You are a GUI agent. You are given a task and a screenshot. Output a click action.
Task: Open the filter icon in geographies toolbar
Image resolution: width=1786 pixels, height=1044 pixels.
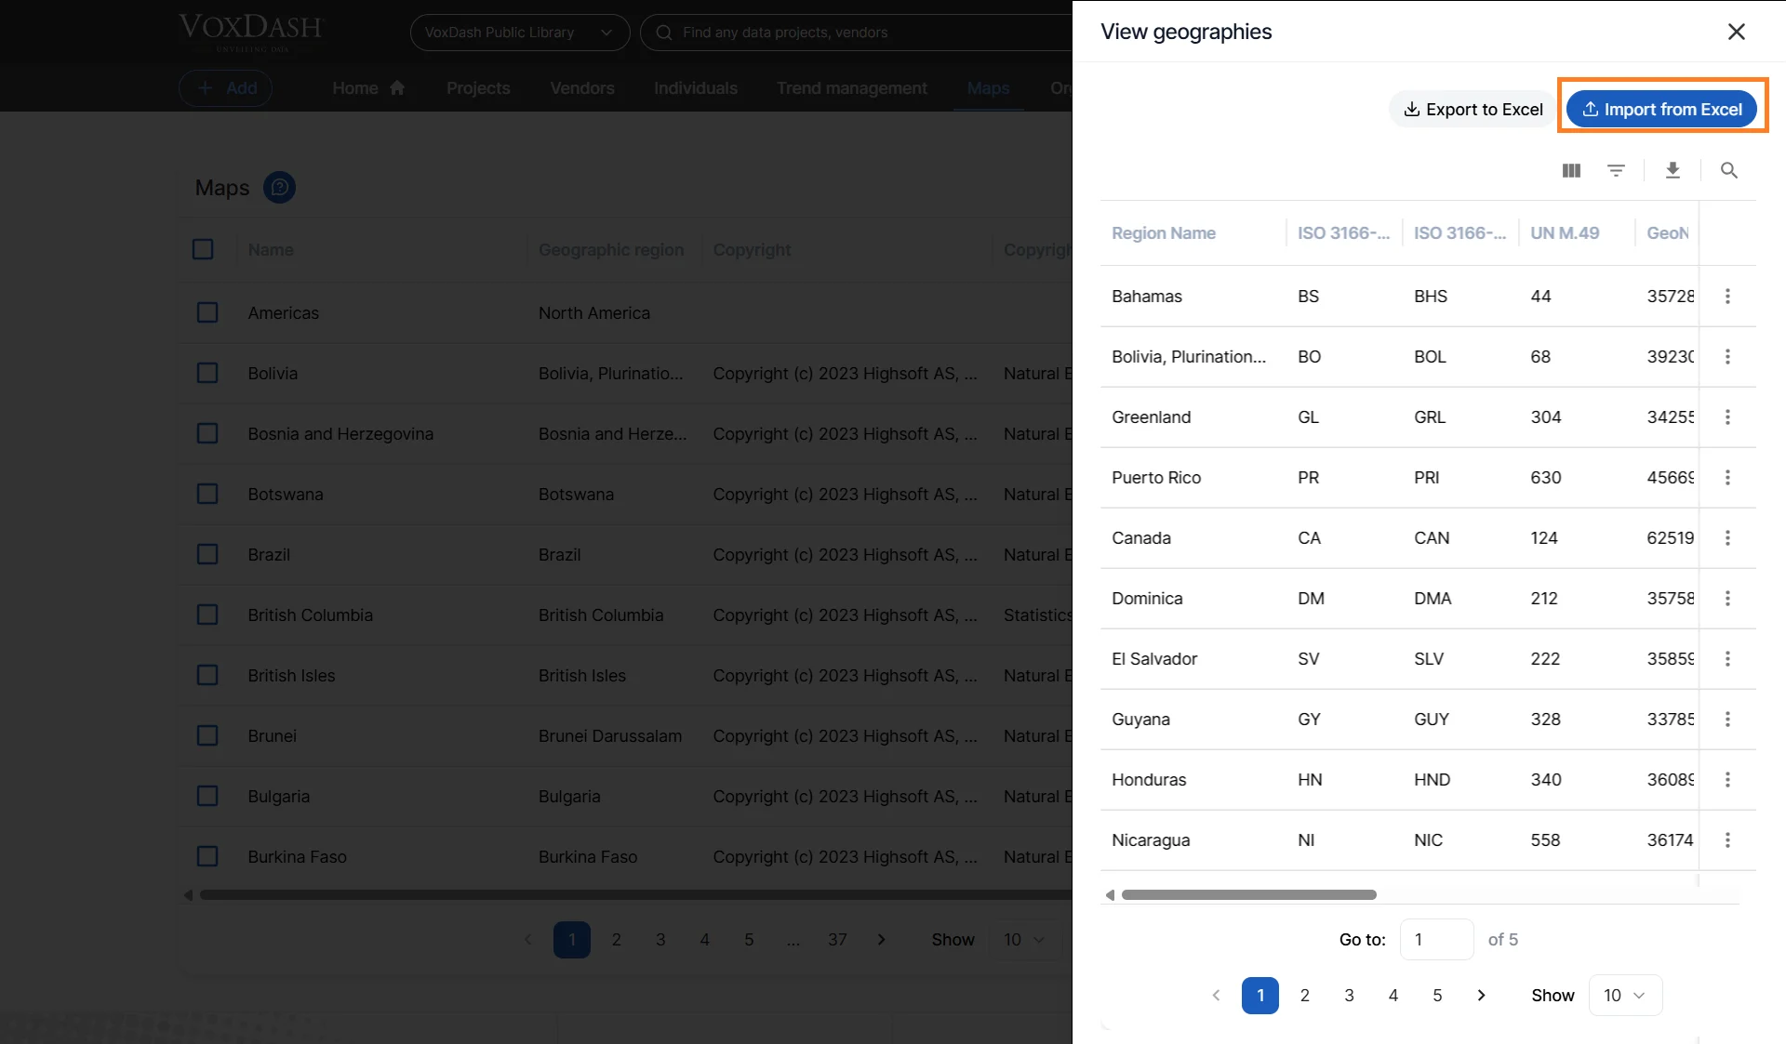(1616, 170)
